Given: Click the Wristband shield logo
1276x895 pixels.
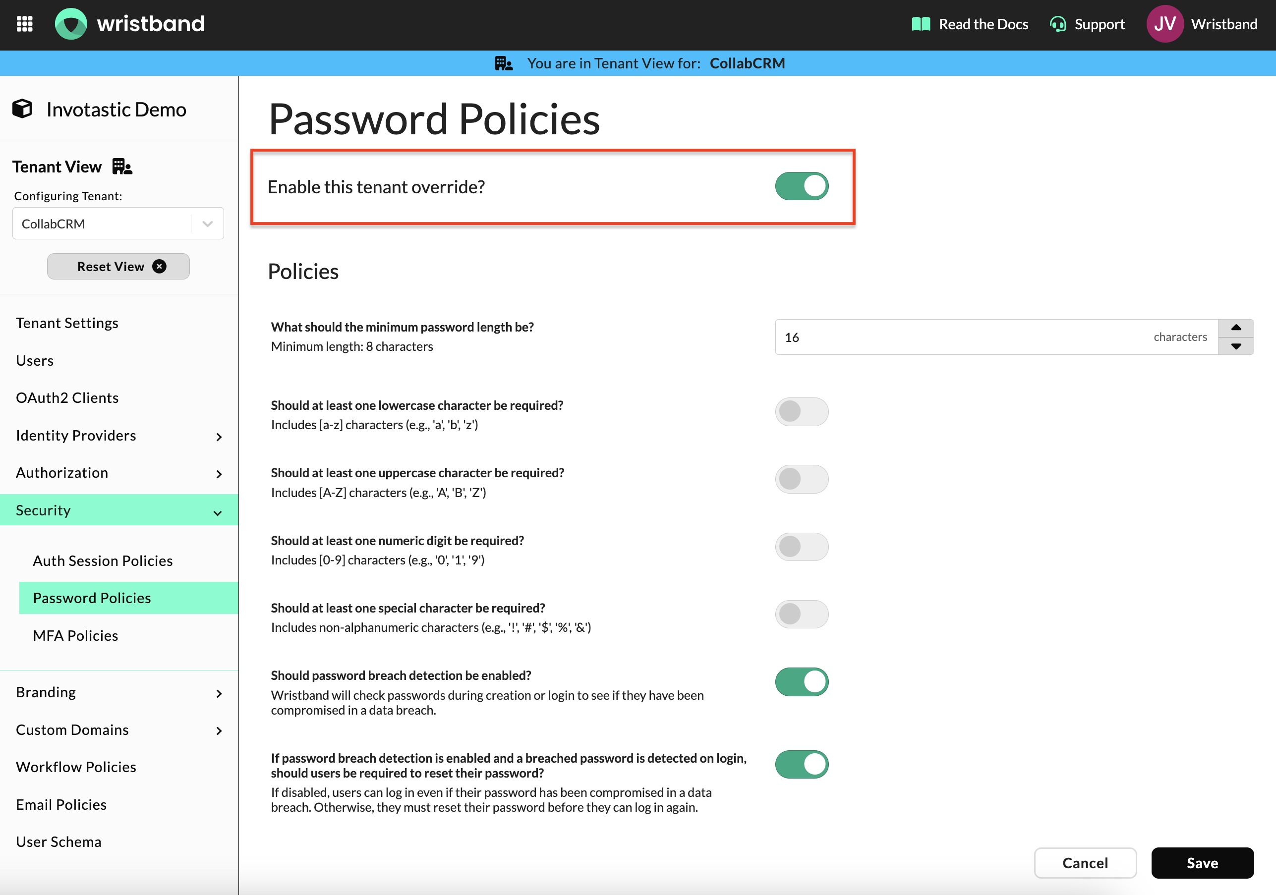Looking at the screenshot, I should pyautogui.click(x=71, y=24).
